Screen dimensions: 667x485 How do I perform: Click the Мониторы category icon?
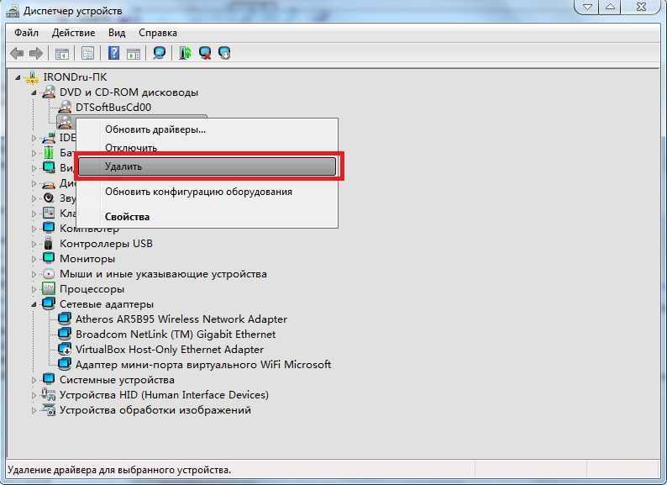pyautogui.click(x=49, y=258)
